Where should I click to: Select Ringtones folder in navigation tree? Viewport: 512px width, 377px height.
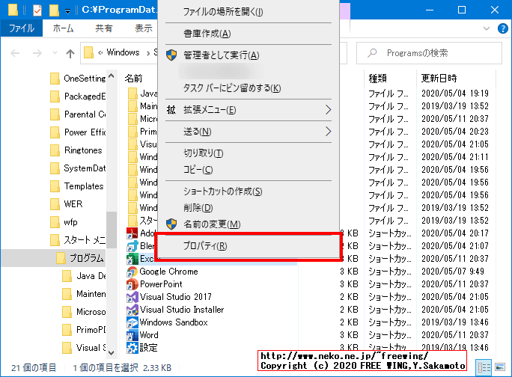coord(76,150)
